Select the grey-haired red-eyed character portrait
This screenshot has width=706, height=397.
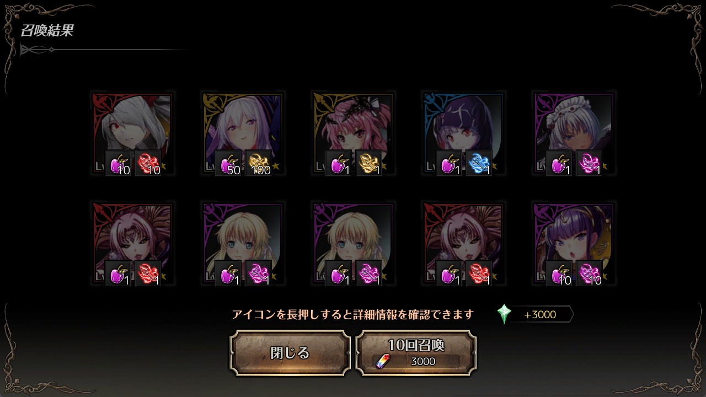tap(132, 134)
